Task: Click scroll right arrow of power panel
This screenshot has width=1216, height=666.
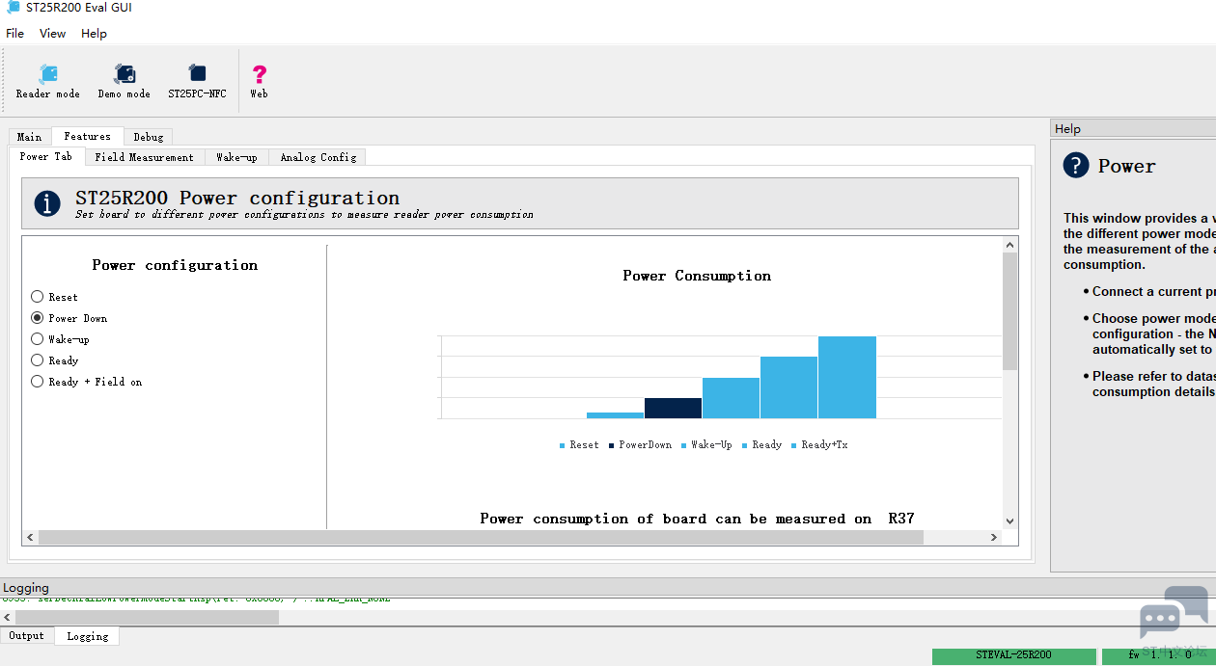Action: [995, 538]
